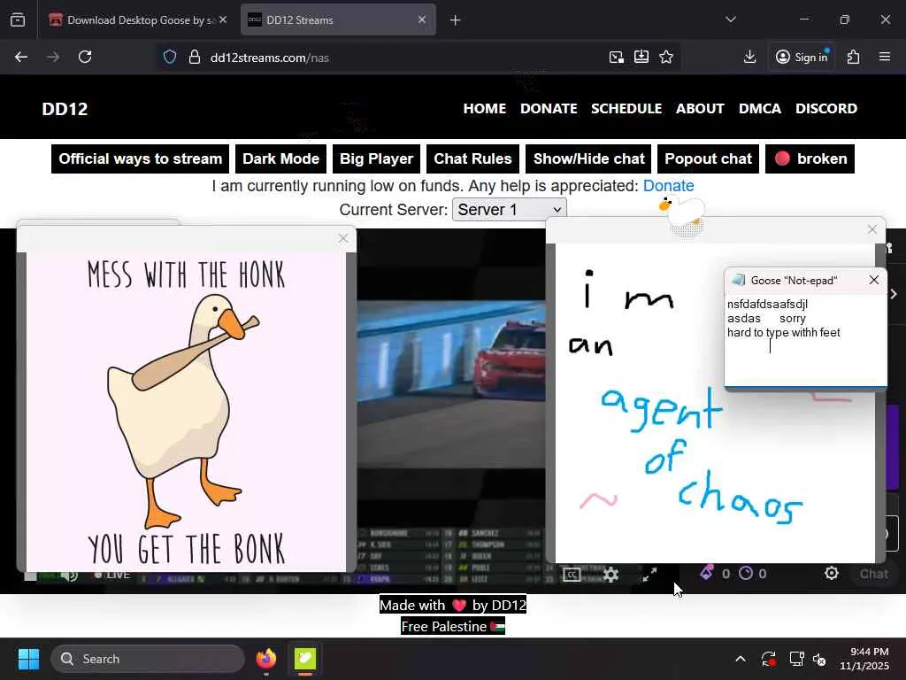Click the Popout chat button
The height and width of the screenshot is (680, 906).
[709, 159]
